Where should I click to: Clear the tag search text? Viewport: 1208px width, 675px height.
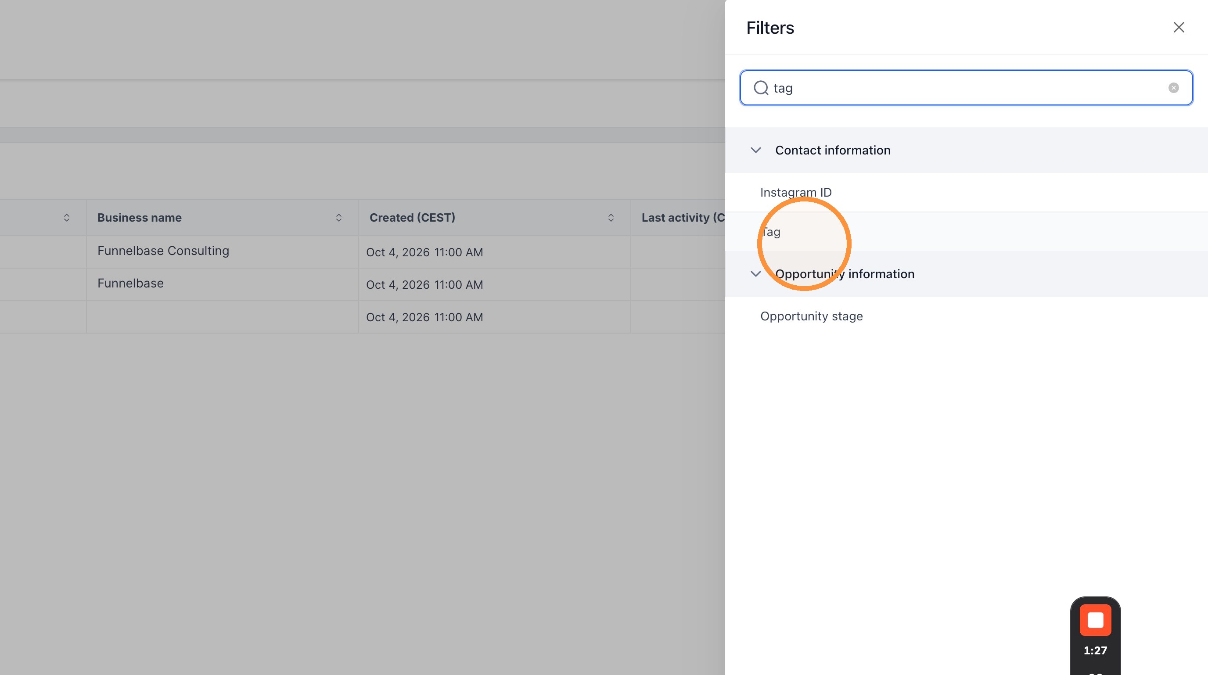1173,88
